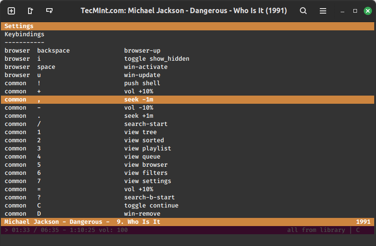The width and height of the screenshot is (376, 246).
Task: Click the playback time '01:33 / 06:35'
Action: (x=35, y=230)
